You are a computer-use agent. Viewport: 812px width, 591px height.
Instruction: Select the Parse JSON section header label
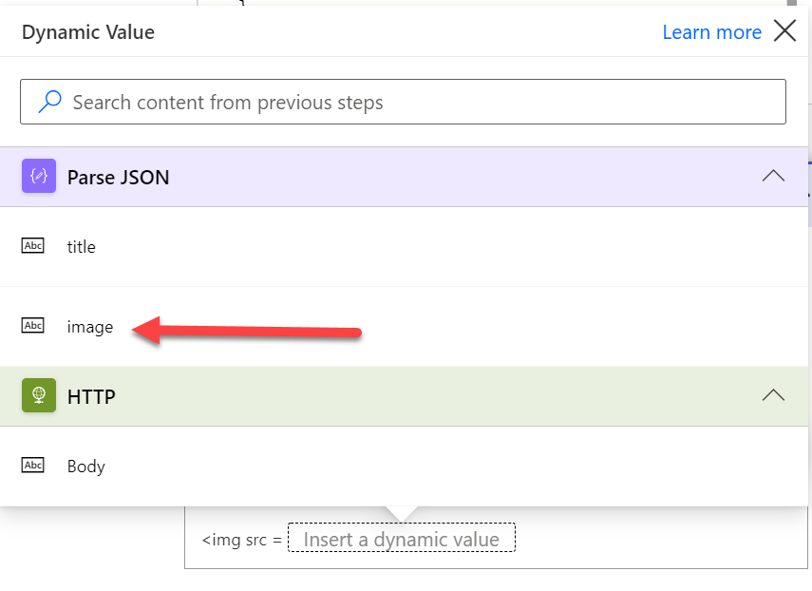click(118, 177)
